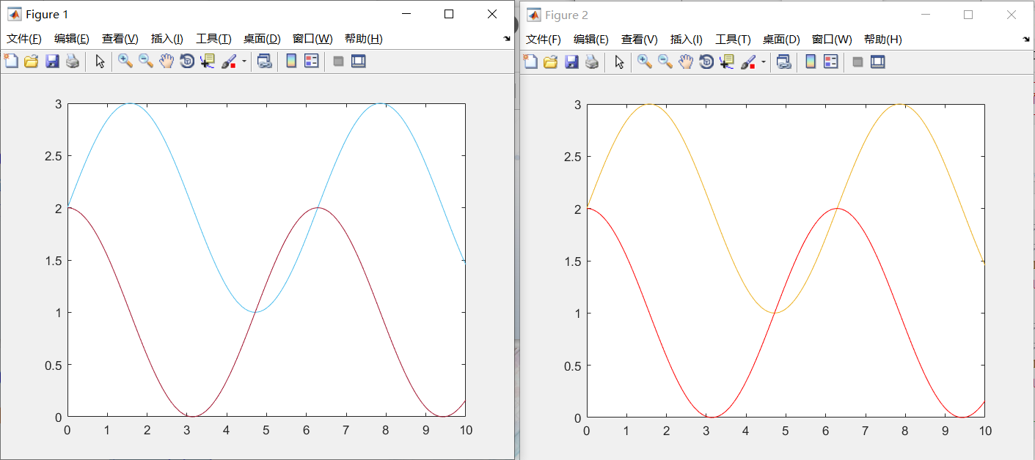This screenshot has height=460, width=1035.
Task: Click Figure 1 title bar text
Action: (48, 15)
